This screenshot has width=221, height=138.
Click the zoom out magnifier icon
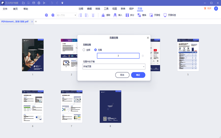pos(53,15)
